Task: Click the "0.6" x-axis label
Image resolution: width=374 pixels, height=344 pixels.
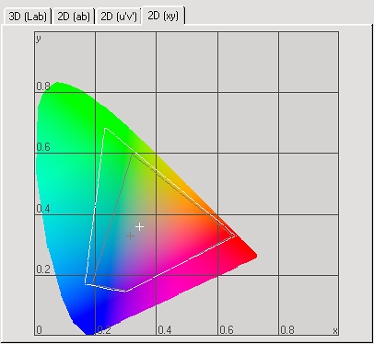Action: (x=227, y=330)
